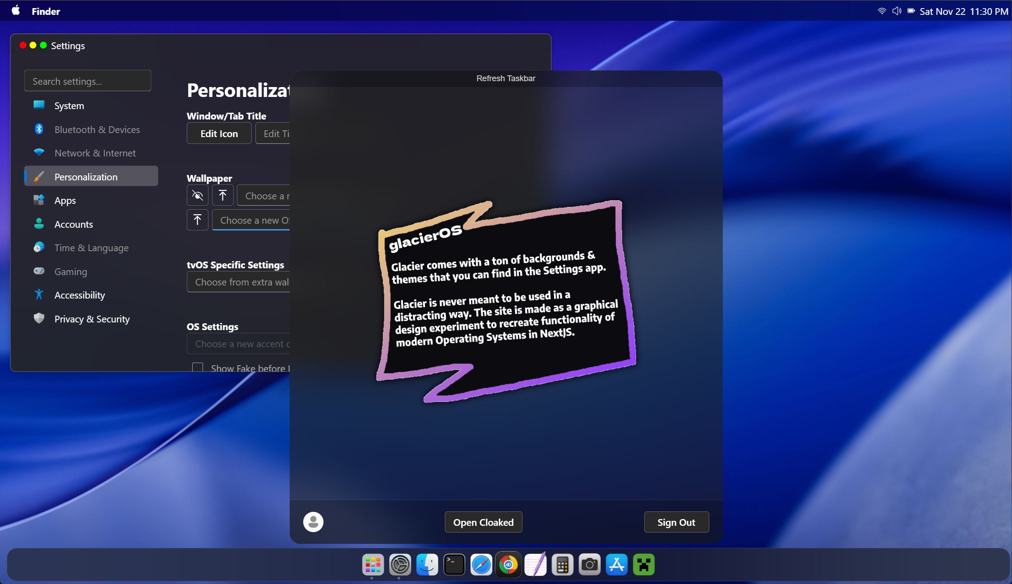This screenshot has width=1012, height=584.
Task: Select Accessibility in the settings sidebar
Action: [79, 295]
